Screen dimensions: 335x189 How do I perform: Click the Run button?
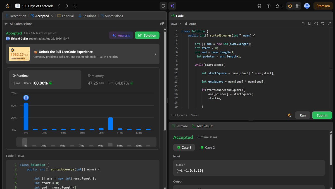click(303, 115)
